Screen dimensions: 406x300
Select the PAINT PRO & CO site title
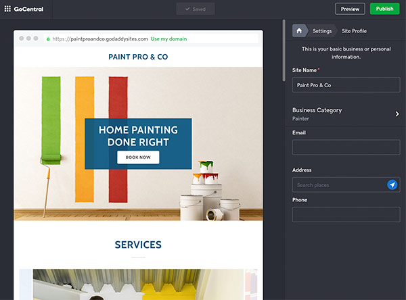(x=138, y=57)
